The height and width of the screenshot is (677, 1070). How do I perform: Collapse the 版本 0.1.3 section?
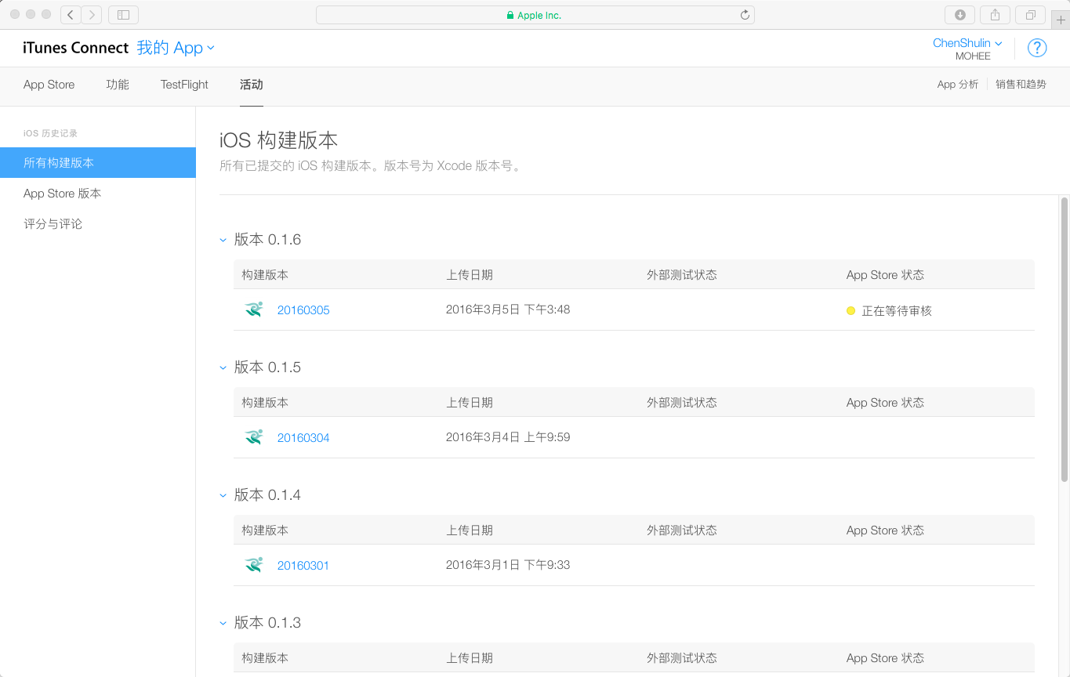[x=223, y=623]
